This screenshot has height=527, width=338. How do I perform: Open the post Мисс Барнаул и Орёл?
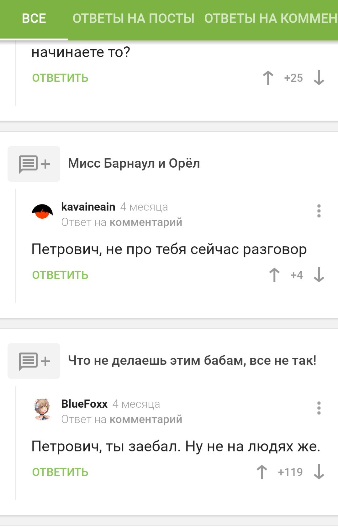point(134,164)
